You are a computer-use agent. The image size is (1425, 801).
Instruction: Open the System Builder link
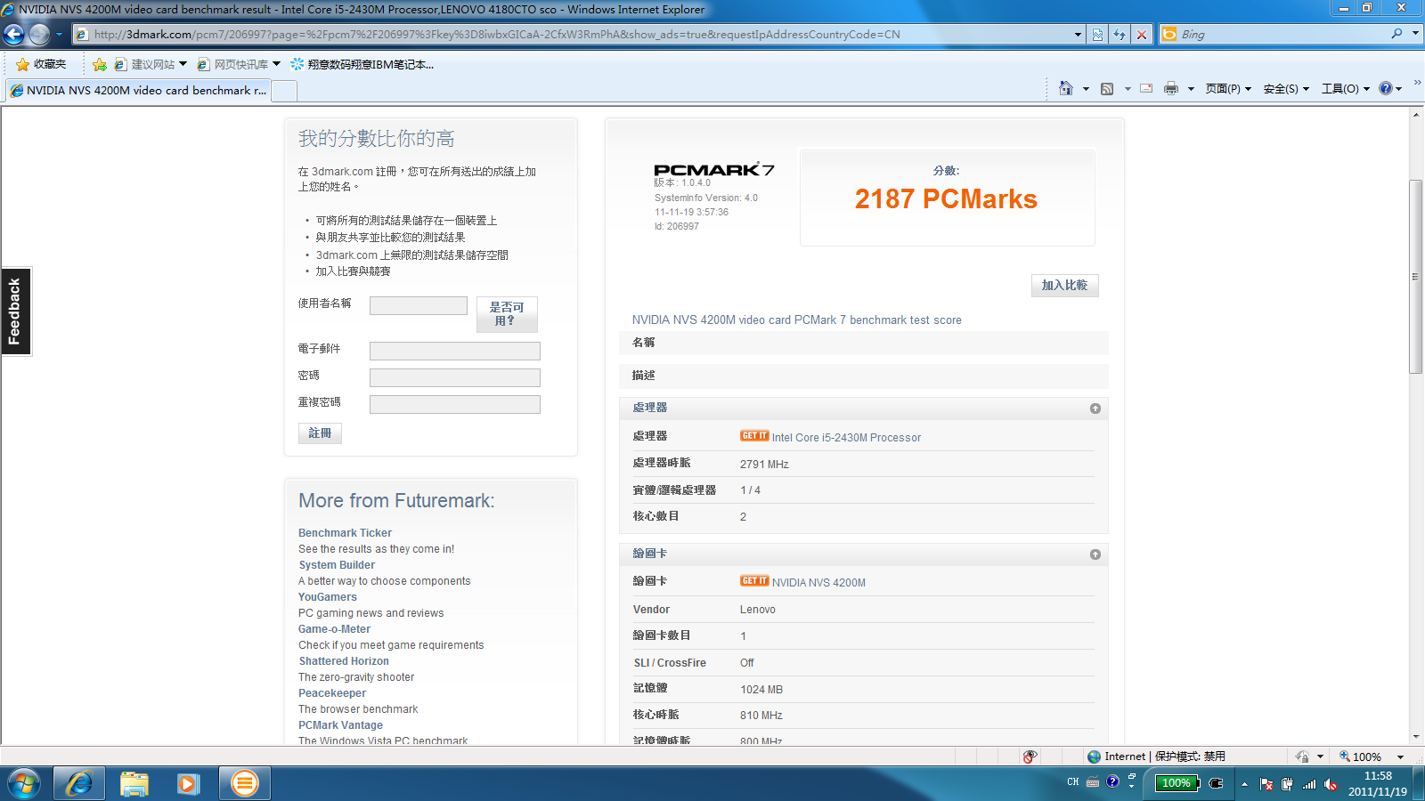click(337, 565)
